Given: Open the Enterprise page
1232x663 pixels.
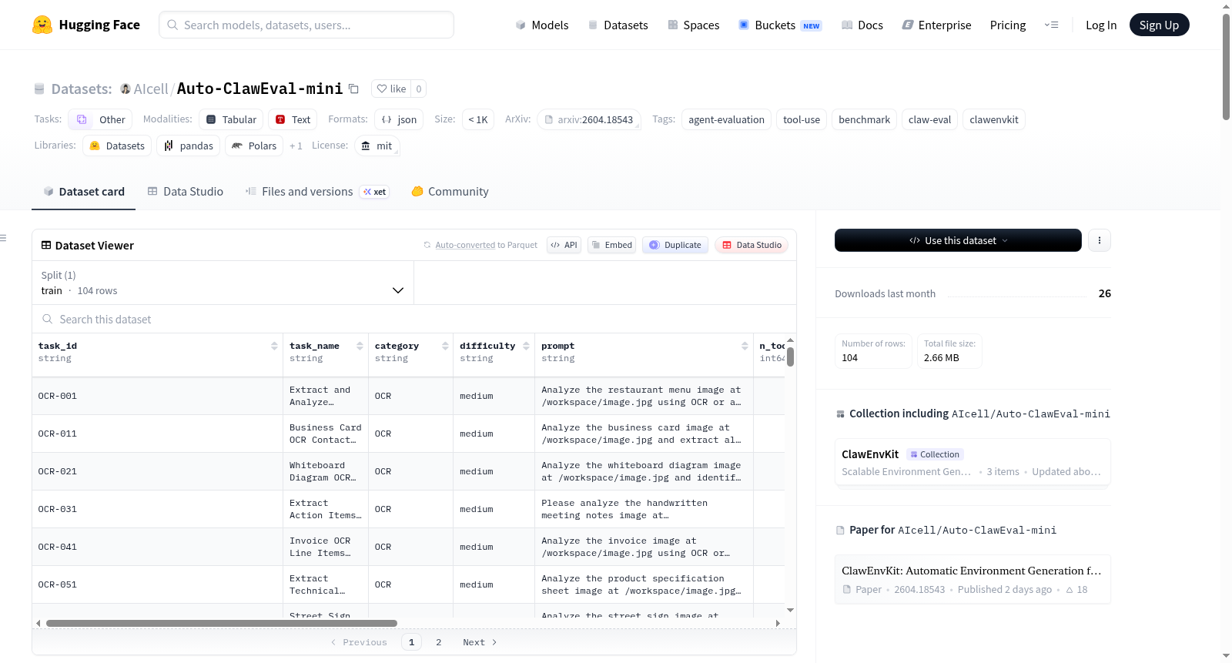Looking at the screenshot, I should [x=936, y=25].
